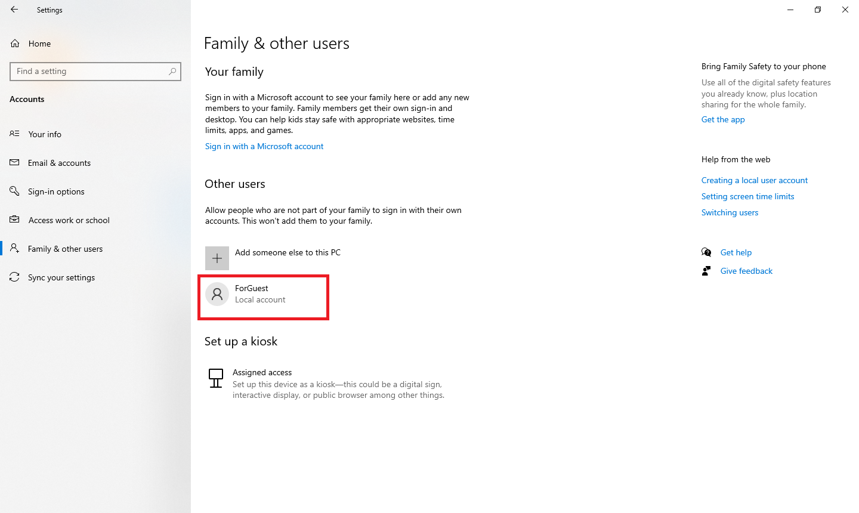
Task: Click the Other users heading
Action: point(235,184)
